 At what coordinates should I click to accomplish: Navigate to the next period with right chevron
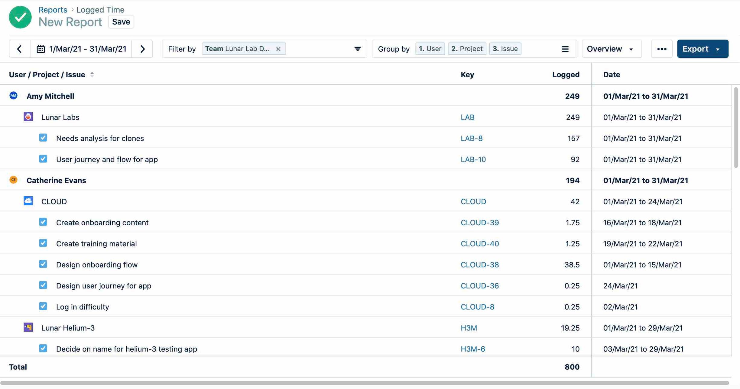click(142, 49)
